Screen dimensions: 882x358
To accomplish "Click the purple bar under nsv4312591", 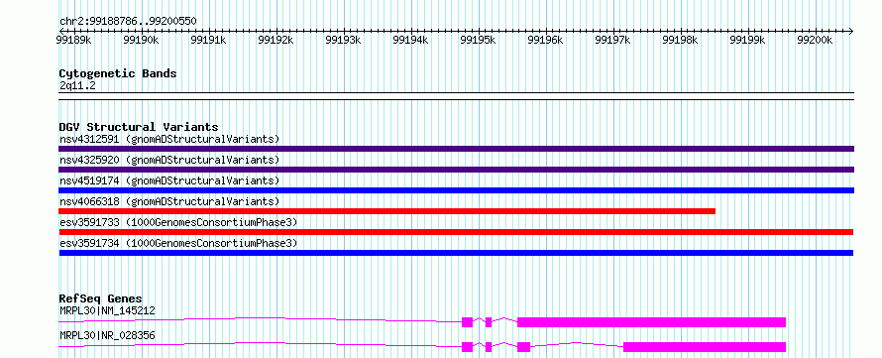I will 456,149.
